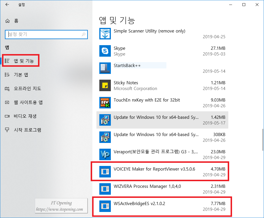Open the 오프라인 지도 sidebar section
The width and height of the screenshot is (264, 218).
point(23,89)
